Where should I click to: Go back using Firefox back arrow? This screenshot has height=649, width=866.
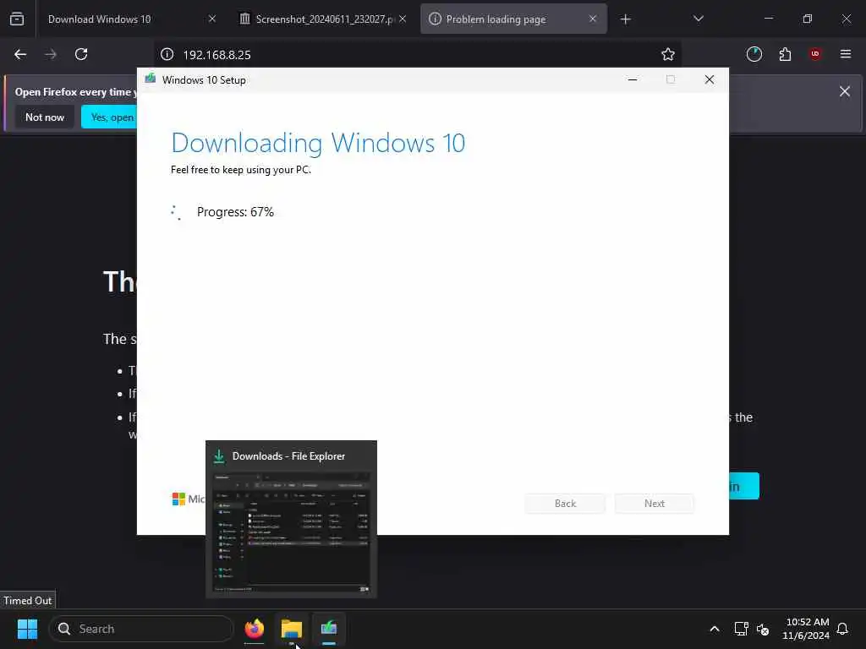pyautogui.click(x=20, y=54)
